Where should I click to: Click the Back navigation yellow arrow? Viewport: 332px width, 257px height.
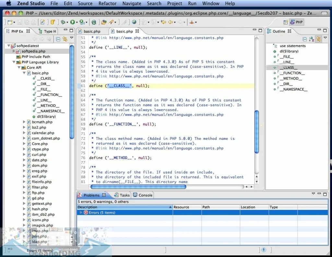[x=171, y=22]
